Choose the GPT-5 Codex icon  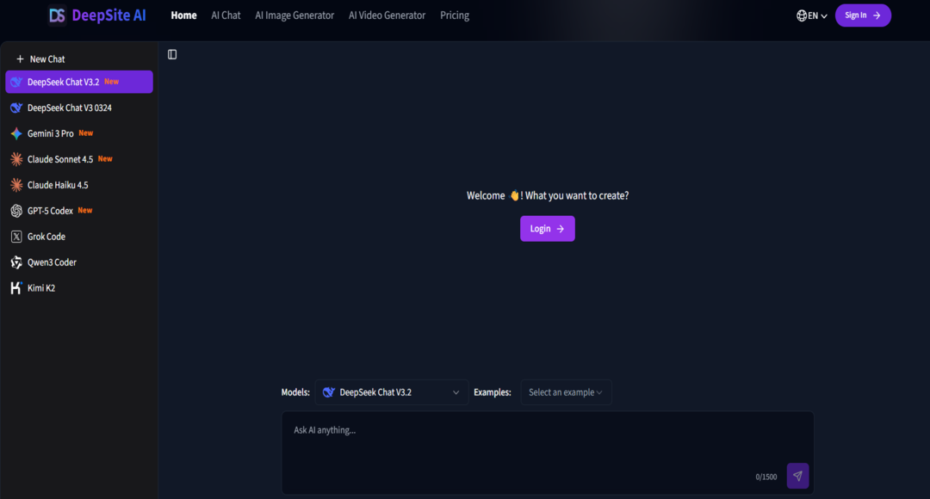16,211
